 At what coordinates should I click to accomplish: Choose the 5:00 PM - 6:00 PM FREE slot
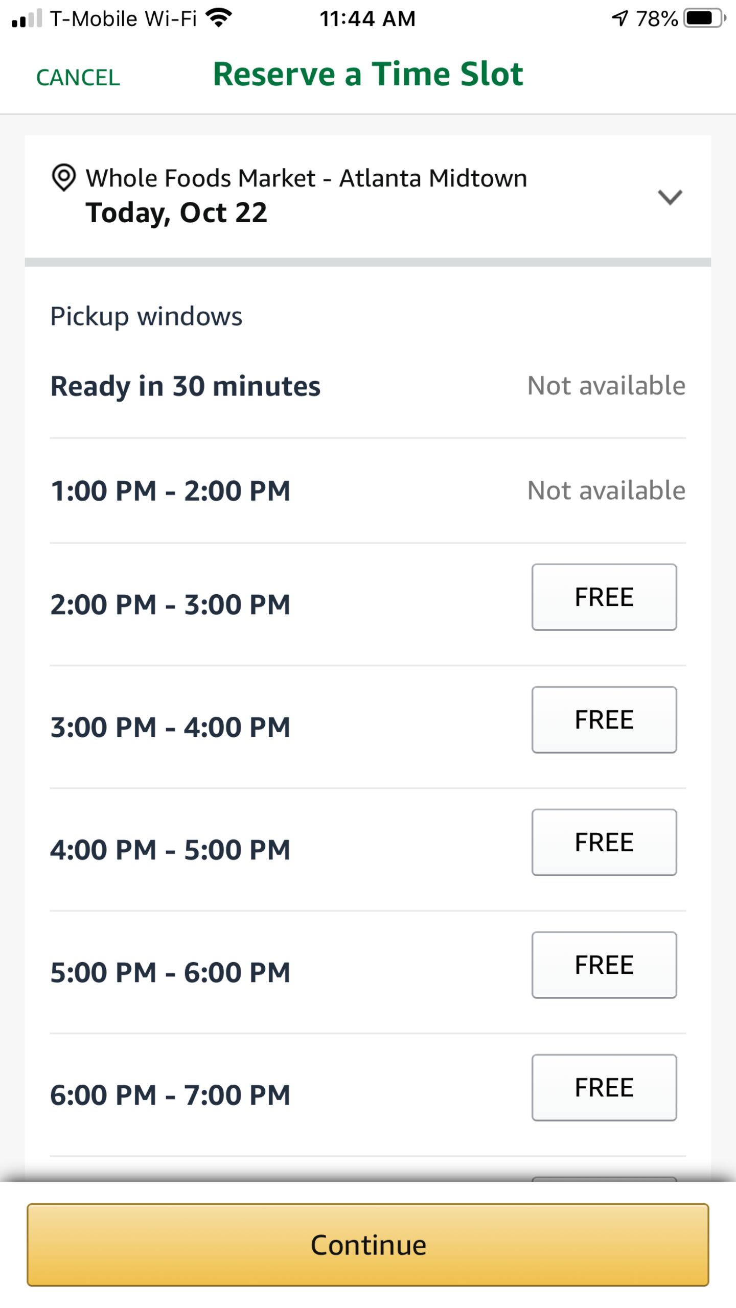point(604,965)
